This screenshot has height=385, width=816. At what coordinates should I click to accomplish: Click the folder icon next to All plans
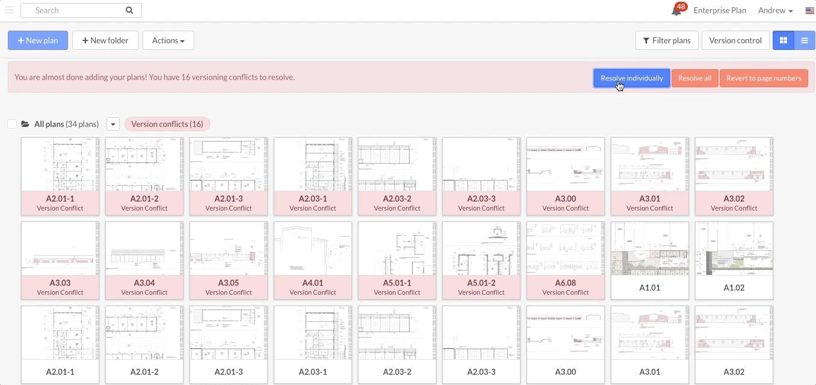25,124
